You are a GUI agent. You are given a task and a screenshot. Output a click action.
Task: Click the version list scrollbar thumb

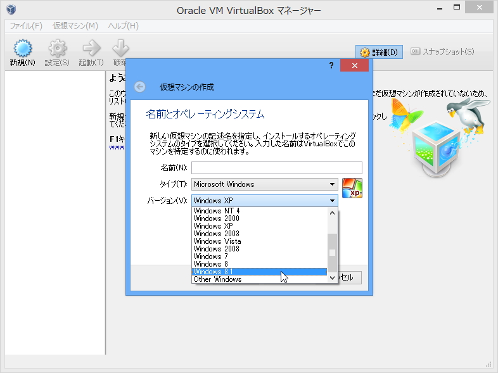click(x=332, y=253)
